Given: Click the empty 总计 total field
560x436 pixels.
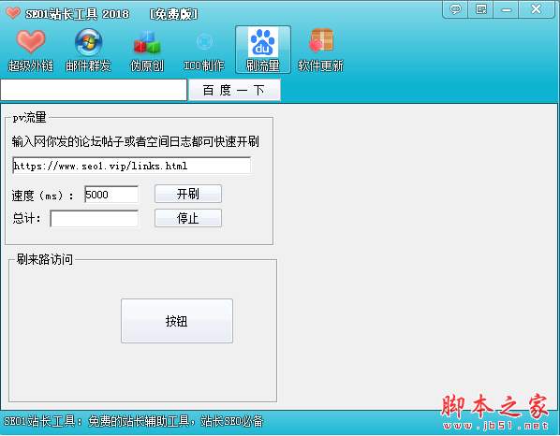Looking at the screenshot, I should (x=95, y=219).
